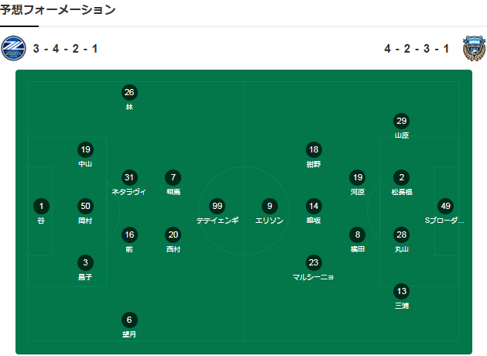The width and height of the screenshot is (487, 356).
Task: Click number 29 badge for 山原
Action: coord(401,121)
